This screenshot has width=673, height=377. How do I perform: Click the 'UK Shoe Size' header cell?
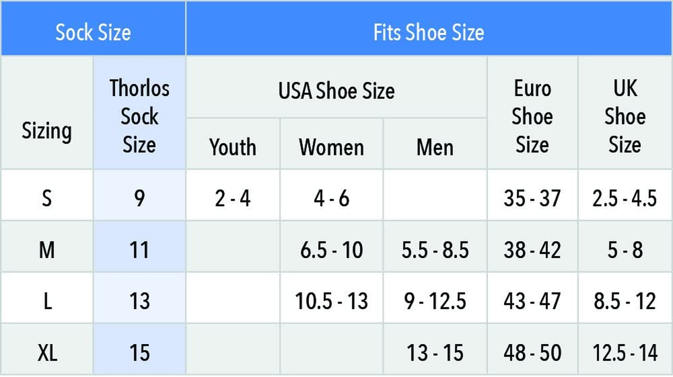[x=625, y=116]
